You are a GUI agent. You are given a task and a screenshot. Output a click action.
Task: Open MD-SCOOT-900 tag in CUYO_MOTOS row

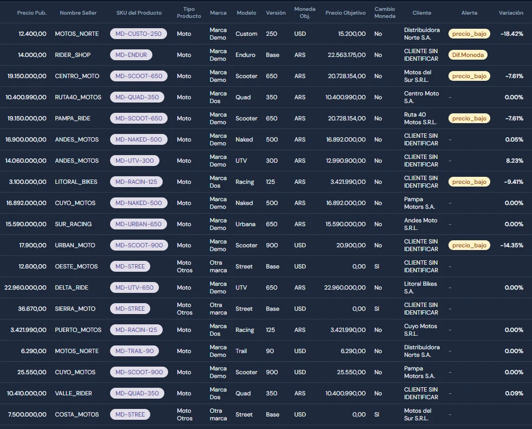tap(139, 372)
